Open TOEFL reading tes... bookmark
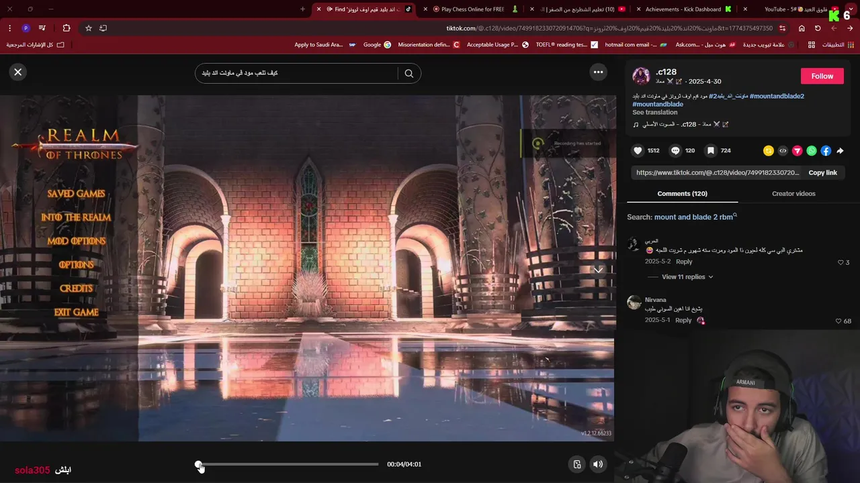This screenshot has width=860, height=483. (x=566, y=45)
